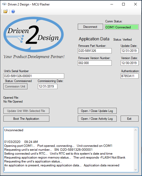This screenshot has width=142, height=176.
Task: Click the 'Comm Status:' label
Action: pos(114,21)
